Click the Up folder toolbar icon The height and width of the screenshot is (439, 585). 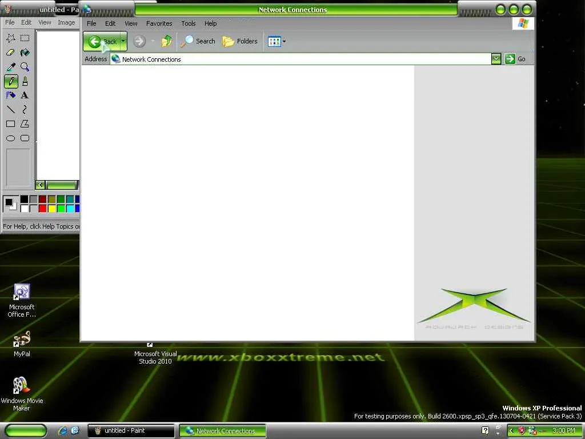point(167,41)
